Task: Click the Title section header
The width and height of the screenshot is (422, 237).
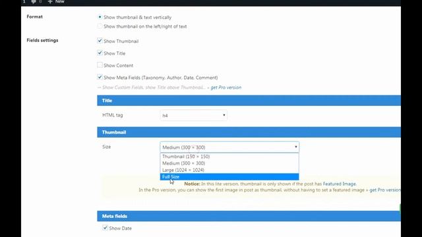Action: pos(249,101)
